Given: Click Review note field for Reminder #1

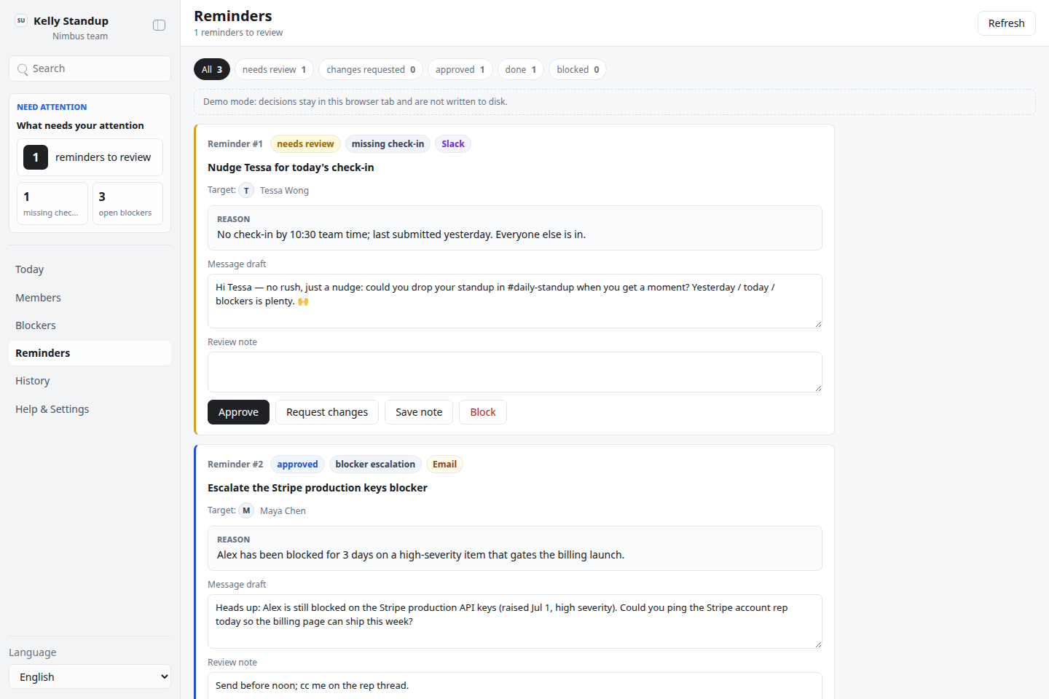Looking at the screenshot, I should [x=515, y=372].
